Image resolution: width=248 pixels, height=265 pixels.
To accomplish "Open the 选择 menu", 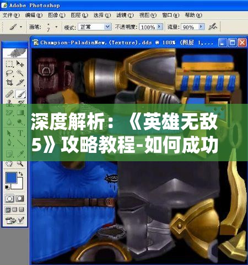I will [102, 15].
